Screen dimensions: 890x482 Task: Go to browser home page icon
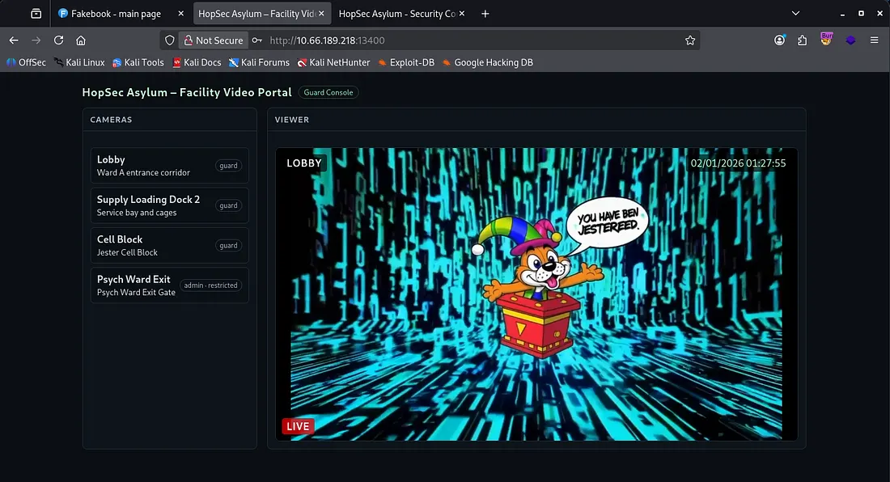tap(81, 40)
